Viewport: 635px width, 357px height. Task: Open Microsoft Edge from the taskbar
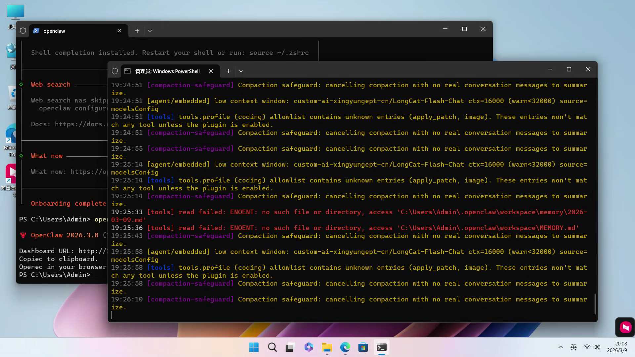pyautogui.click(x=345, y=347)
